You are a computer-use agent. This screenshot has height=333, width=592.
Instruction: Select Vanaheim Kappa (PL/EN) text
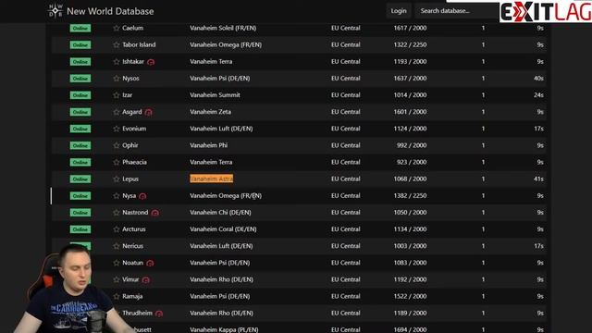[x=224, y=329]
